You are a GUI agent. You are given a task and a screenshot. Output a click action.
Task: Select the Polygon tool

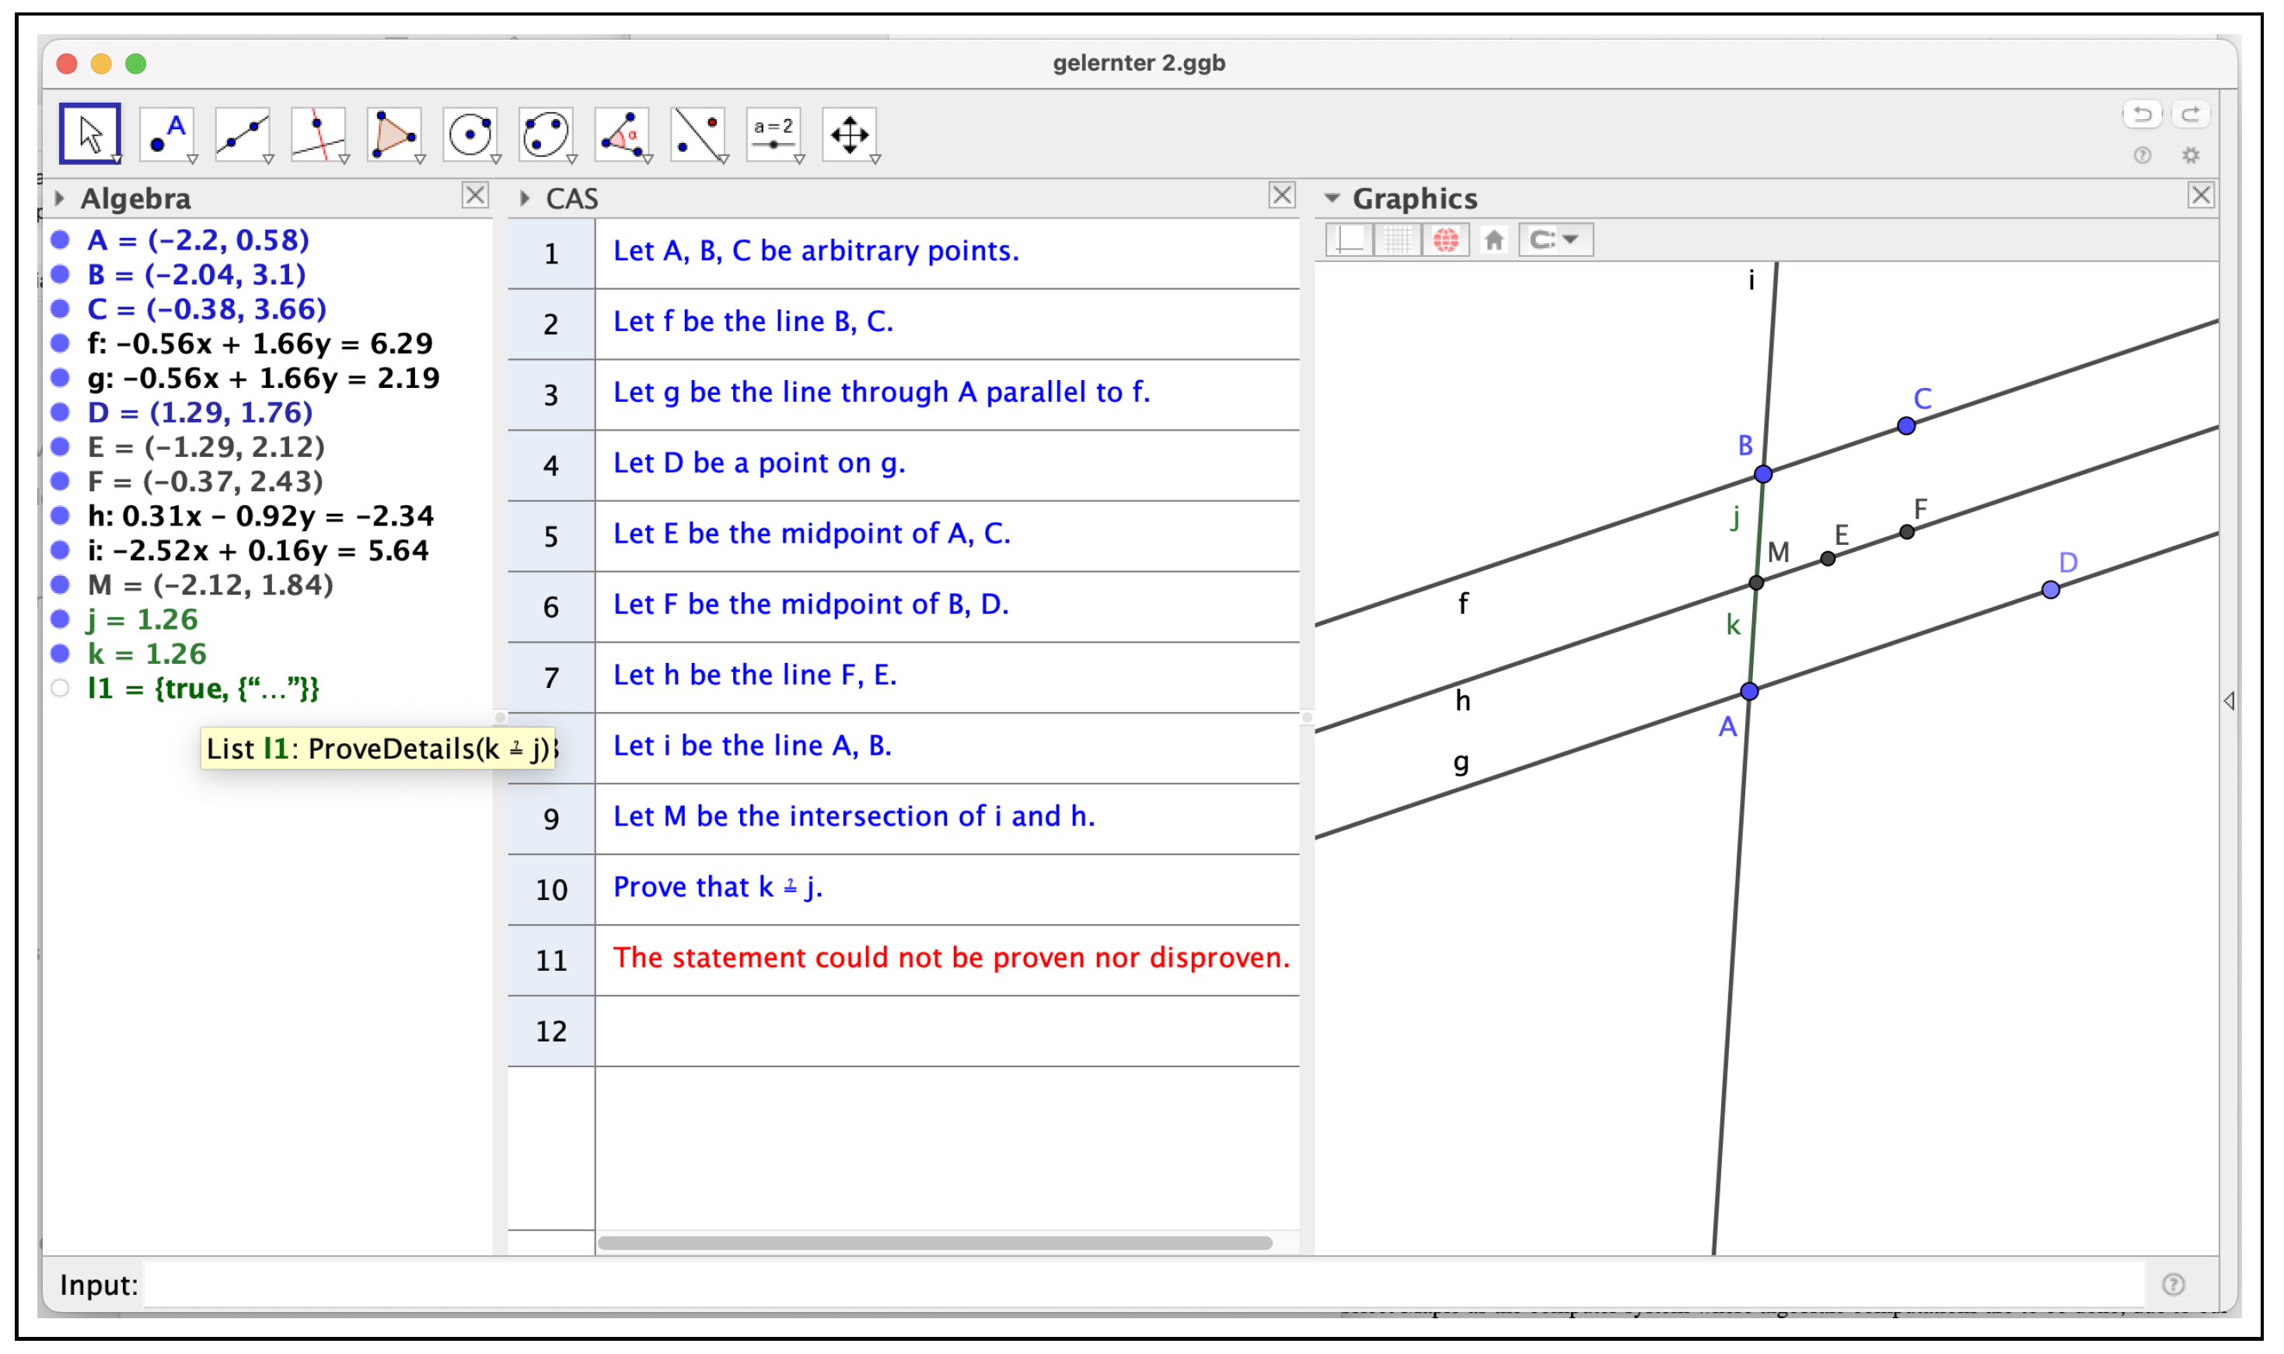(393, 134)
